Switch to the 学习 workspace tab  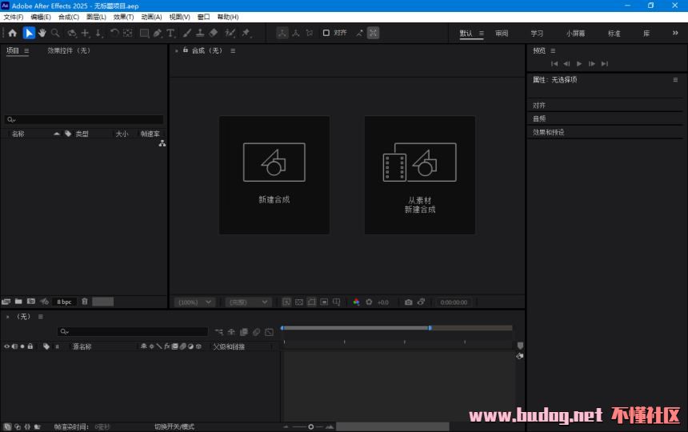537,34
